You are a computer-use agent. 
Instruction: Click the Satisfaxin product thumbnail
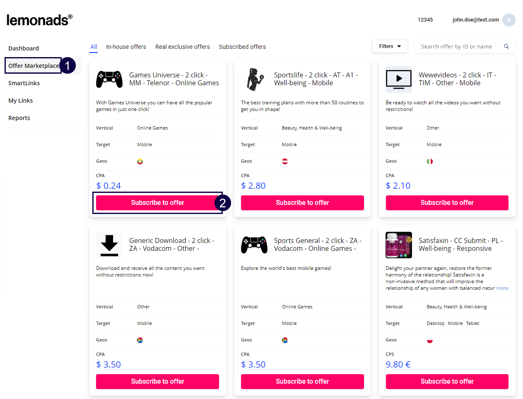(398, 245)
